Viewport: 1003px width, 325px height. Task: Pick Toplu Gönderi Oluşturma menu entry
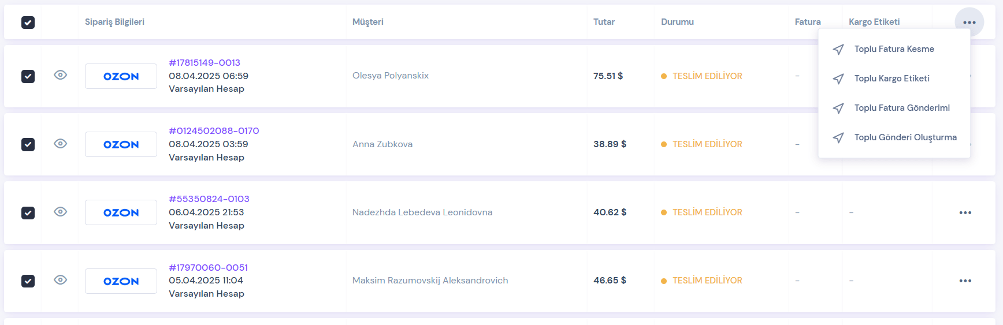coord(905,137)
